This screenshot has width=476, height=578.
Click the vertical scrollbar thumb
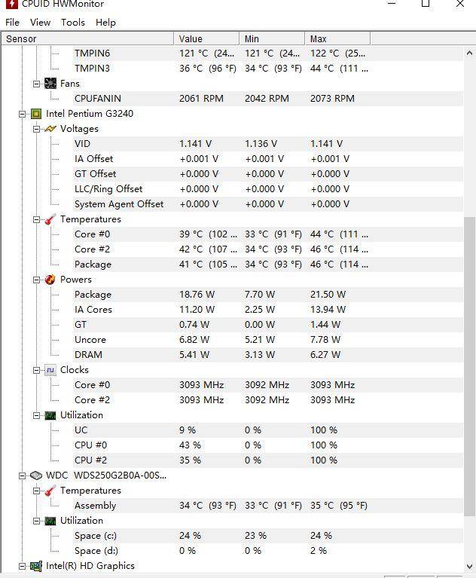pyautogui.click(x=469, y=362)
